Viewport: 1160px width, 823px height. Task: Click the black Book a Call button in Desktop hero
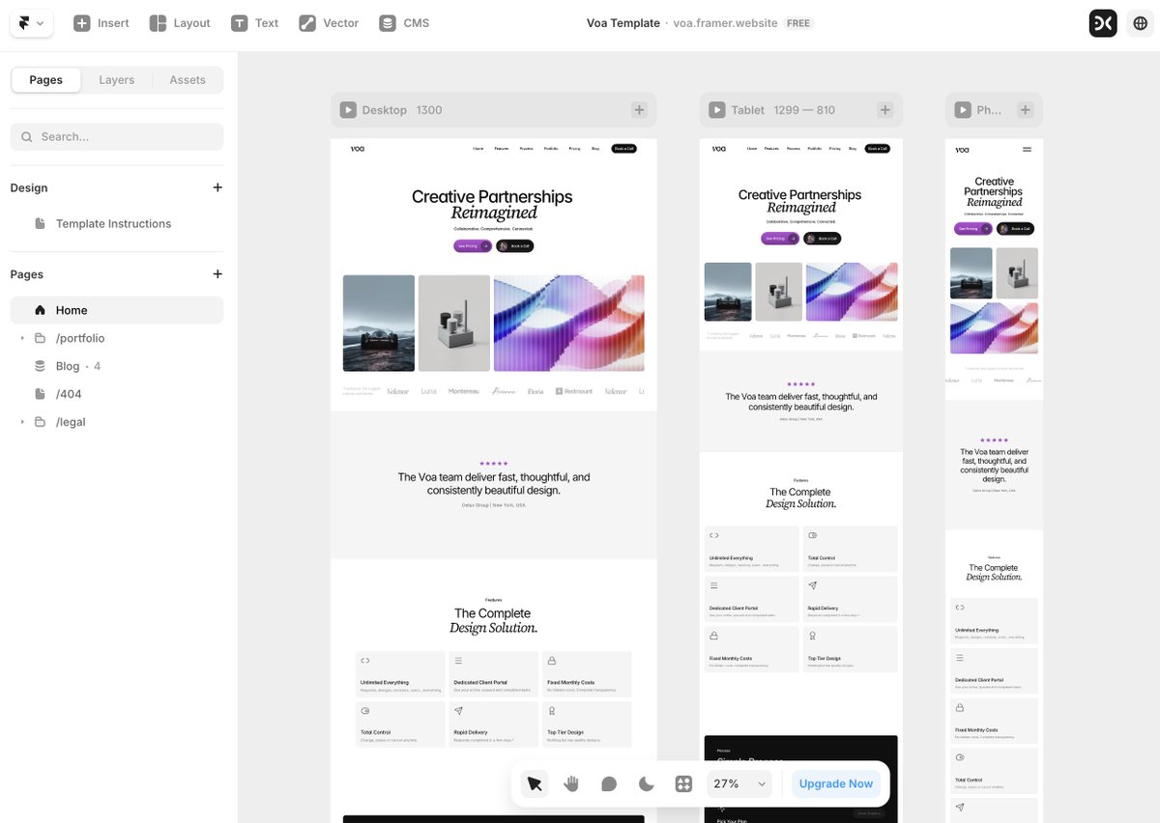pyautogui.click(x=515, y=246)
